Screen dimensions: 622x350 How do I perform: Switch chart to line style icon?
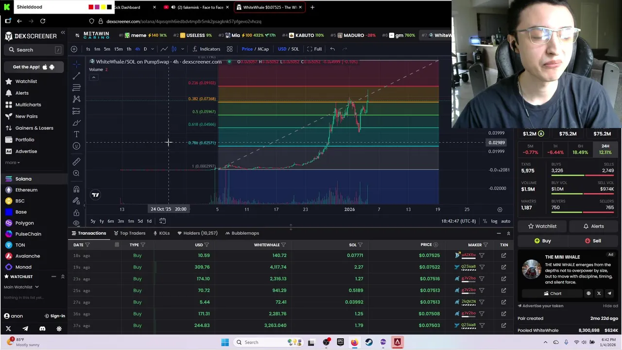click(164, 49)
